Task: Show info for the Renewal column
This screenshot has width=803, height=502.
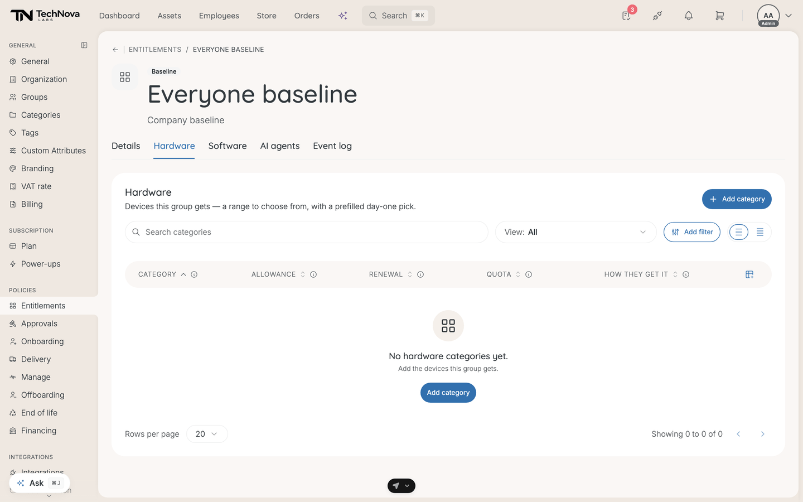Action: 420,274
